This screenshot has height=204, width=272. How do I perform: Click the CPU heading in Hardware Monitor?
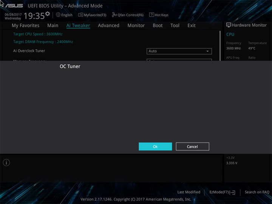tap(230, 34)
